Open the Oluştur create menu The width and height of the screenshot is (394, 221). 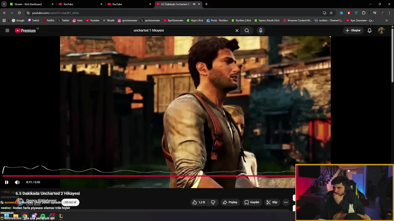coord(353,30)
